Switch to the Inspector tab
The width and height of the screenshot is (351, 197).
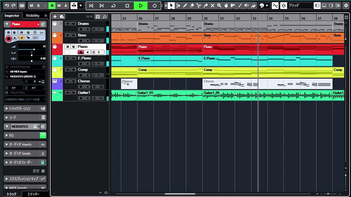pos(12,16)
